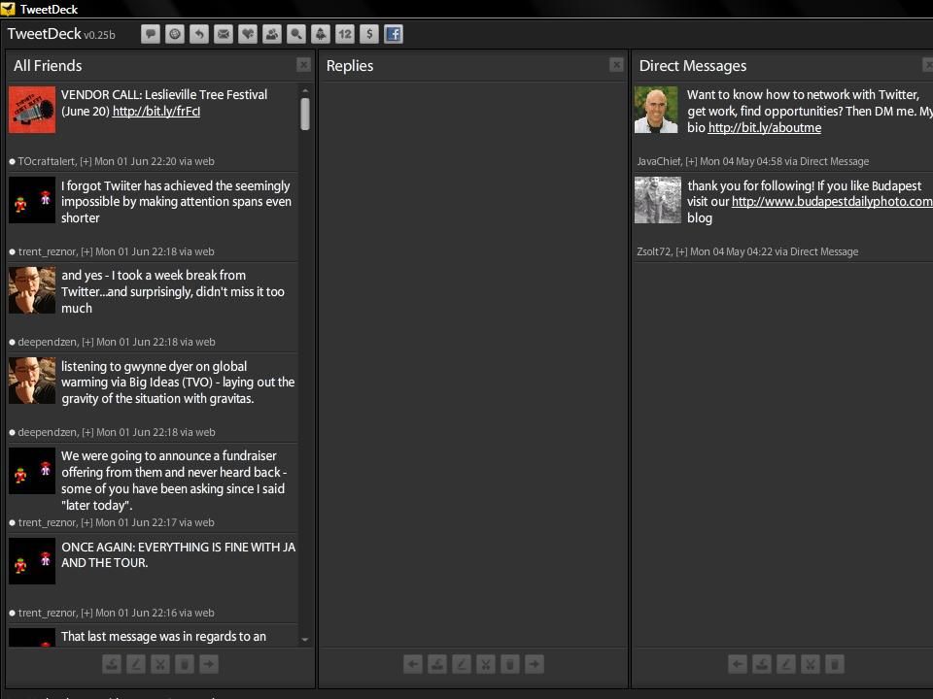Image resolution: width=933 pixels, height=699 pixels.
Task: Toggle seen dot on deependzen gwynne dyer tweet
Action: 12,433
